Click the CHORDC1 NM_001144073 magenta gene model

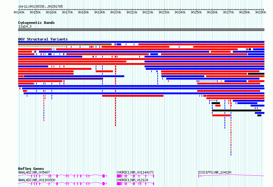point(136,176)
